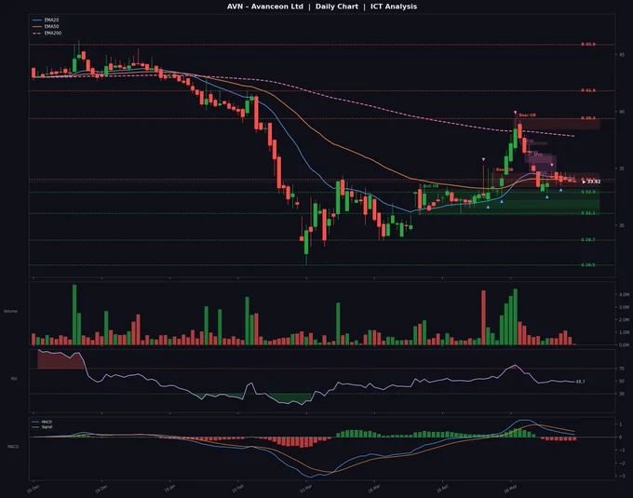Viewport: 633px width, 498px height.
Task: Click the 2.0M volume axis tick
Action: [x=624, y=320]
